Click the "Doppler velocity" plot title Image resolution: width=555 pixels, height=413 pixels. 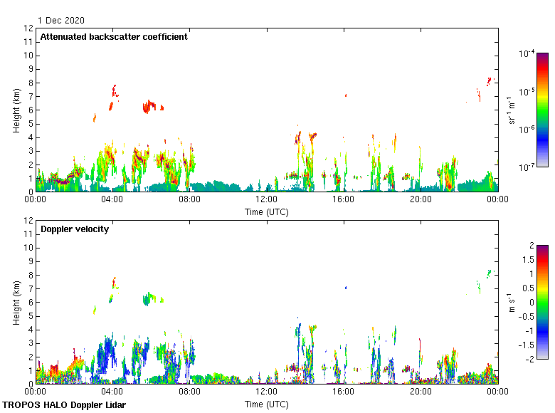[75, 229]
